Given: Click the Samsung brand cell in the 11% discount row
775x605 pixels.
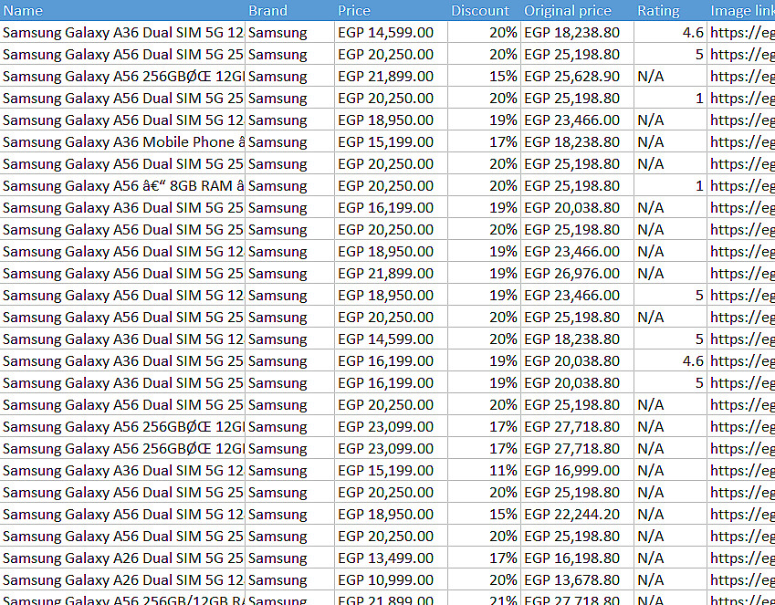Looking at the screenshot, I should click(289, 471).
